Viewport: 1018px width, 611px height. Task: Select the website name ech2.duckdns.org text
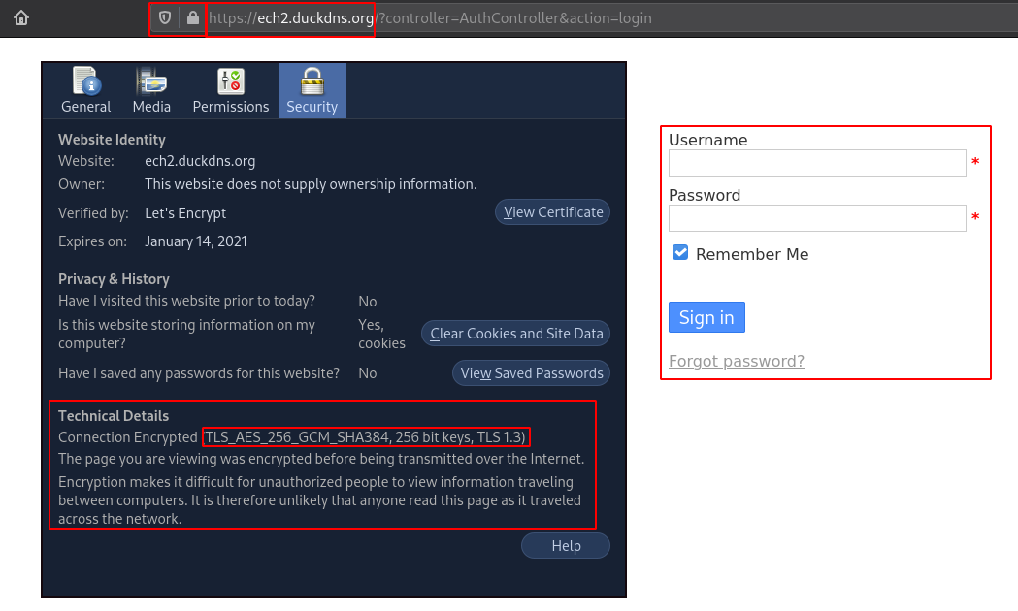click(200, 161)
